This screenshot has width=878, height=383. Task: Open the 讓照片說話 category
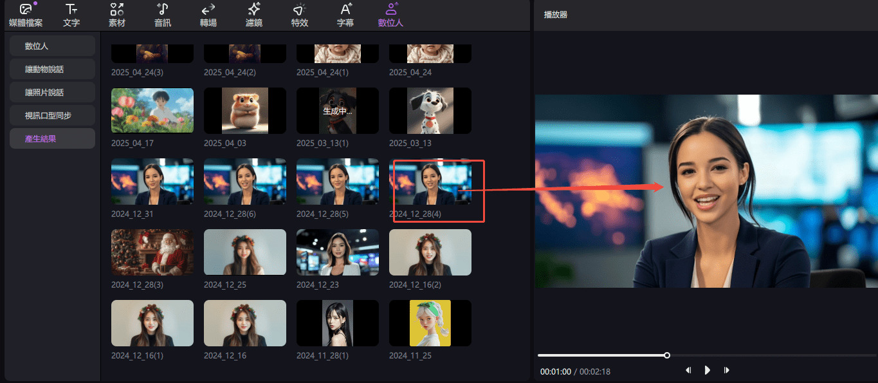(x=52, y=92)
